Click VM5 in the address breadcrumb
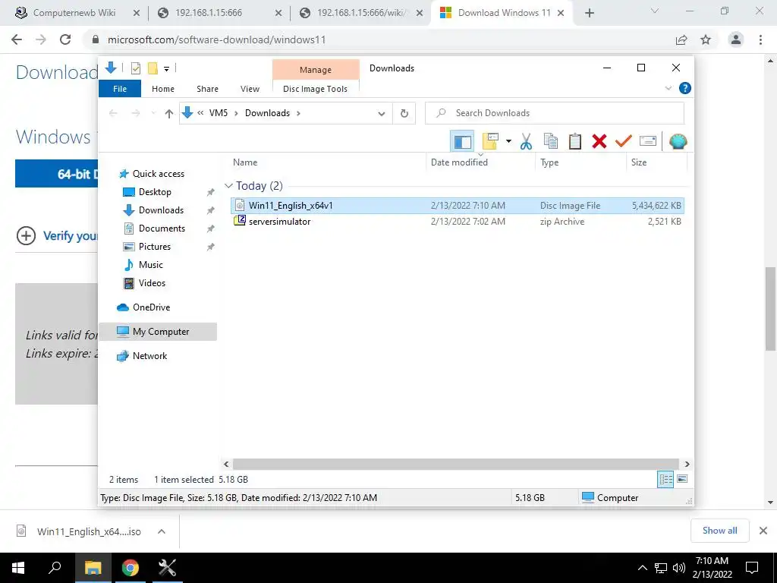Screen dimensions: 777x583 [x=218, y=113]
